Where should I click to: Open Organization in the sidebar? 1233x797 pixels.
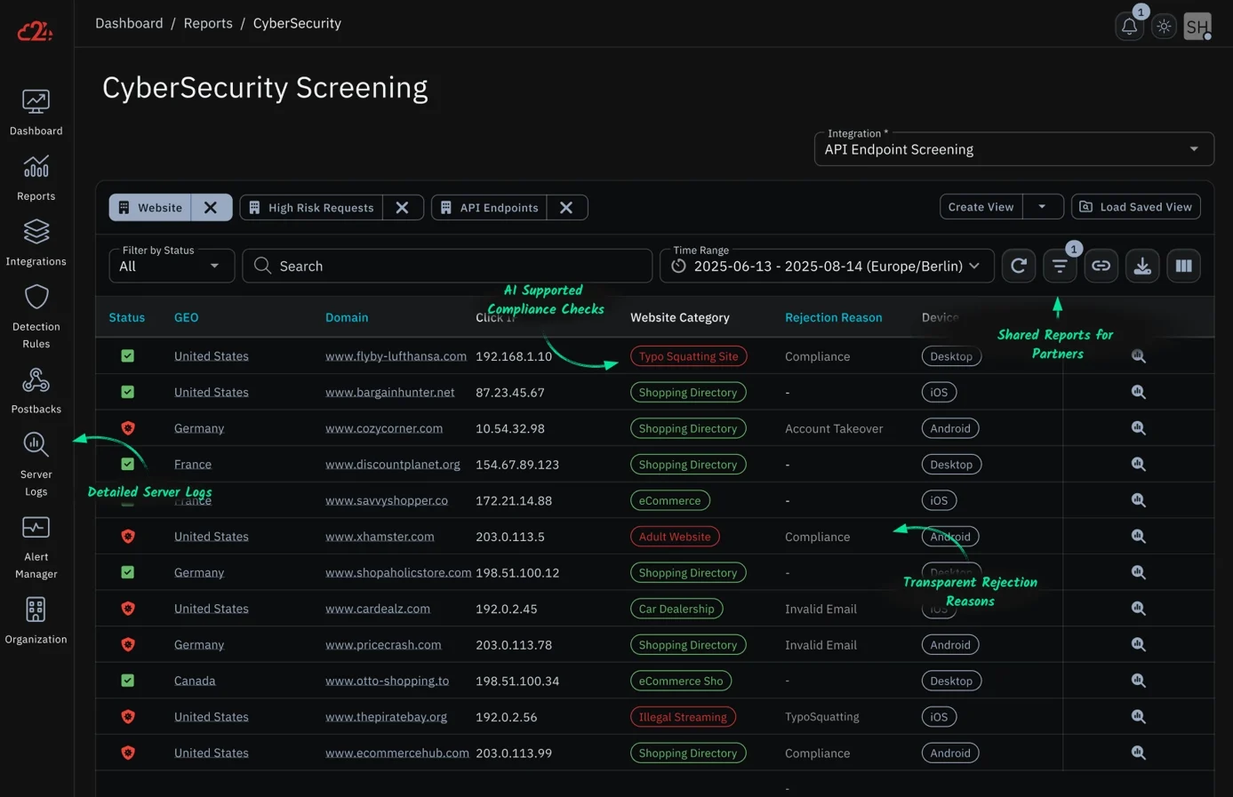pos(36,621)
